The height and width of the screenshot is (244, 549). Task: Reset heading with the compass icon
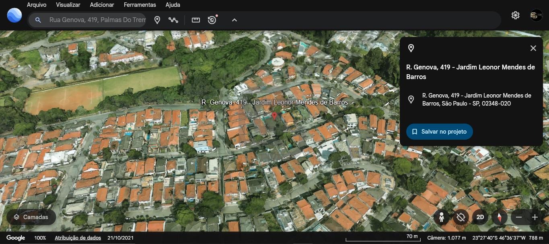(x=500, y=217)
